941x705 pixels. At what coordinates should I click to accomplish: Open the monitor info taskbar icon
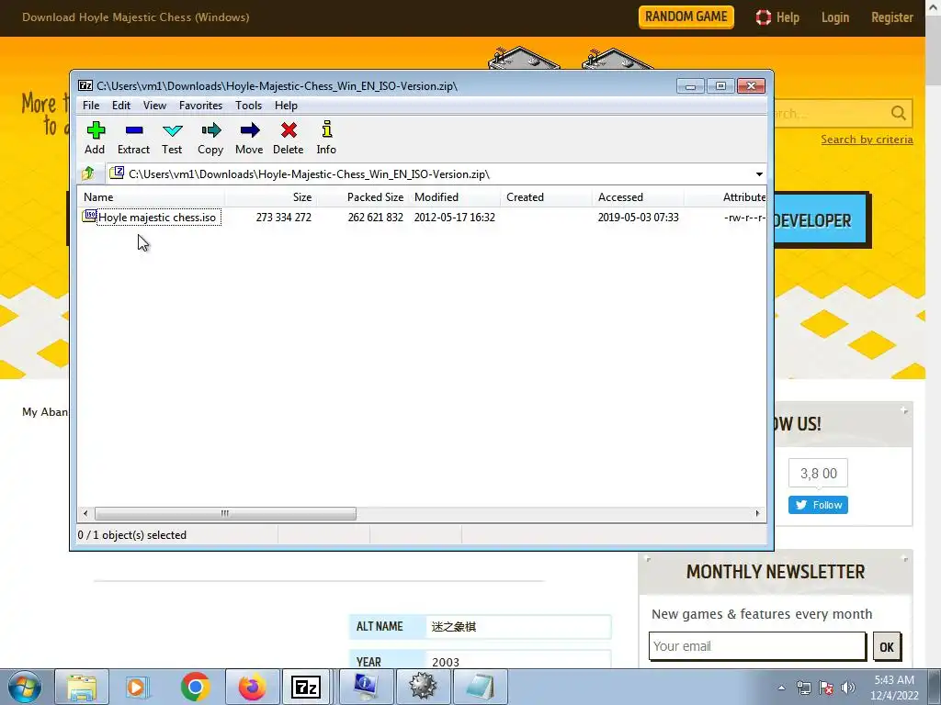366,687
